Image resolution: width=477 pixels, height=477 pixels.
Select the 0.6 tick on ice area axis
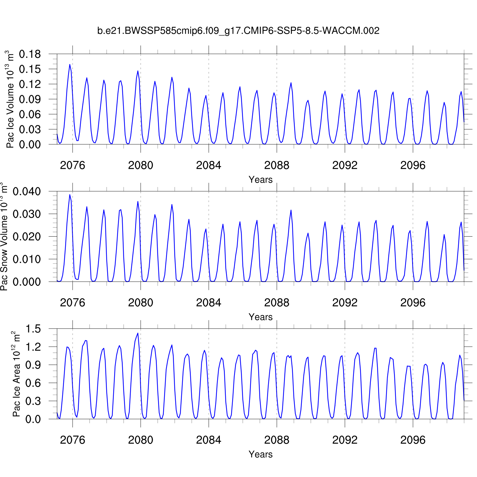[33, 383]
